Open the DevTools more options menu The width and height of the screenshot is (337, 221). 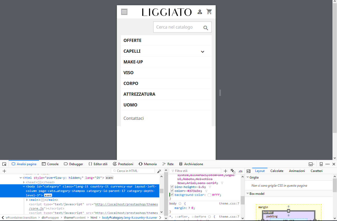[x=328, y=164]
